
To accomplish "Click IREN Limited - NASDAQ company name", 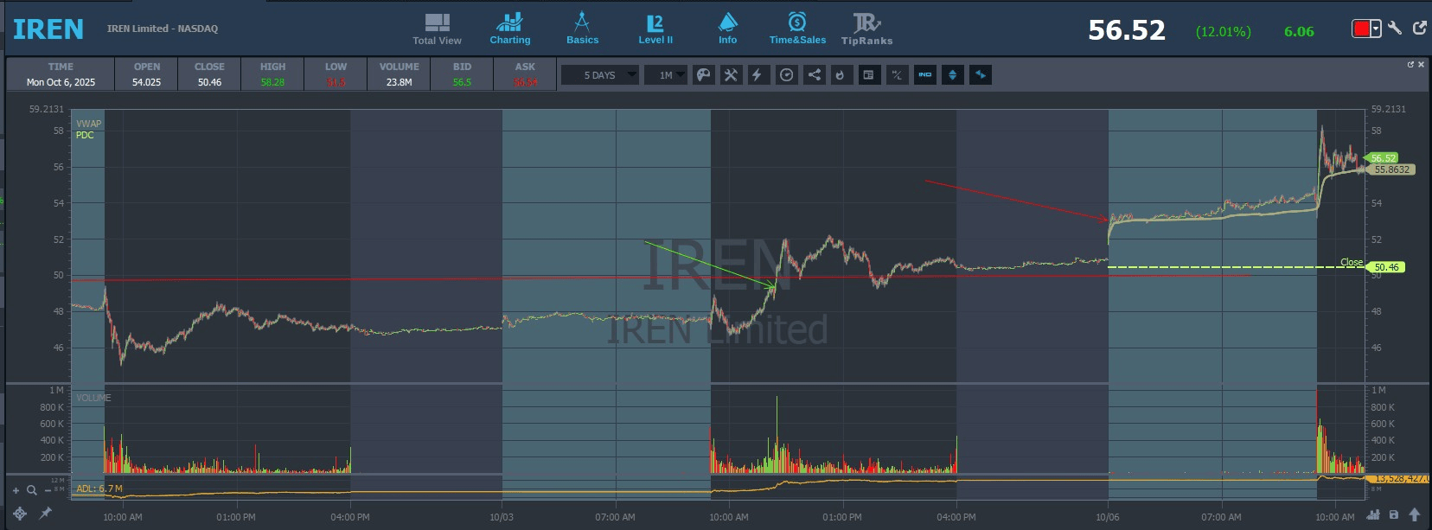I will pos(163,29).
